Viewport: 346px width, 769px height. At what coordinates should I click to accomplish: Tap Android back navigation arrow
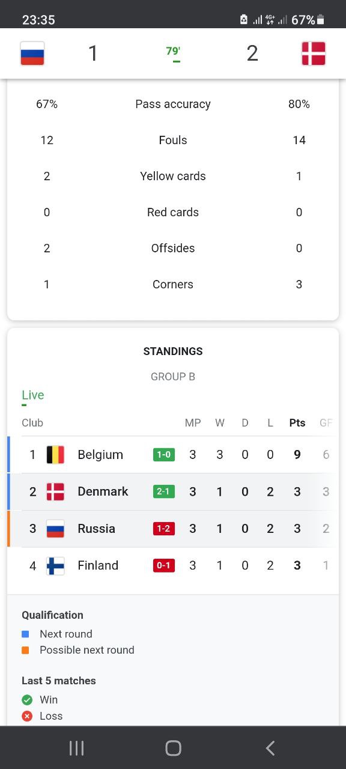[x=270, y=748]
